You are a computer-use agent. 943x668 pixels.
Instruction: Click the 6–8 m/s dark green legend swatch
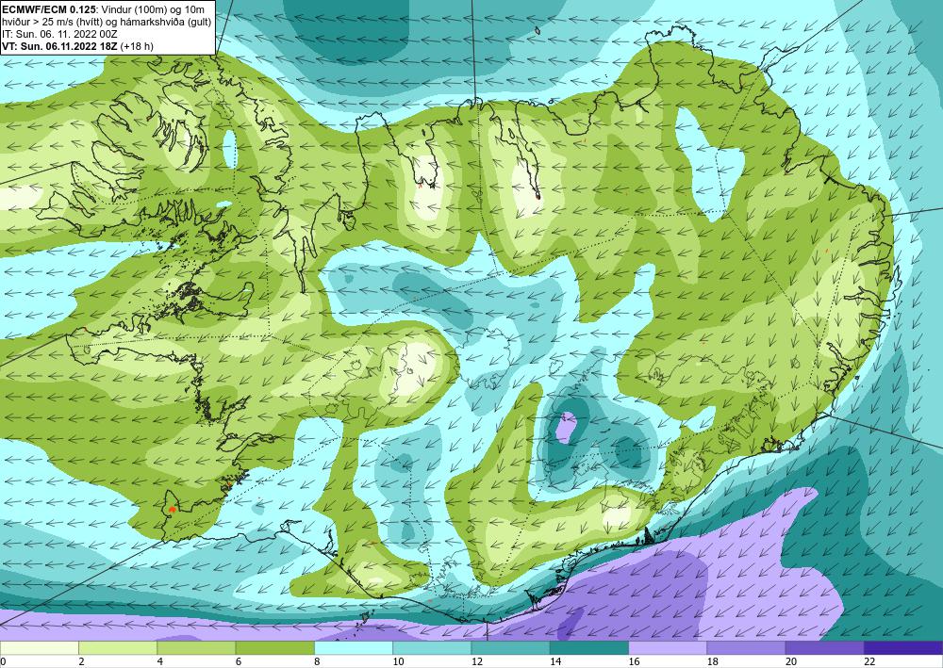tap(274, 647)
